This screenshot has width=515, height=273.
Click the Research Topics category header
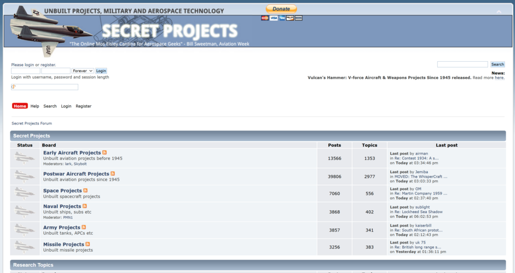(x=258, y=265)
